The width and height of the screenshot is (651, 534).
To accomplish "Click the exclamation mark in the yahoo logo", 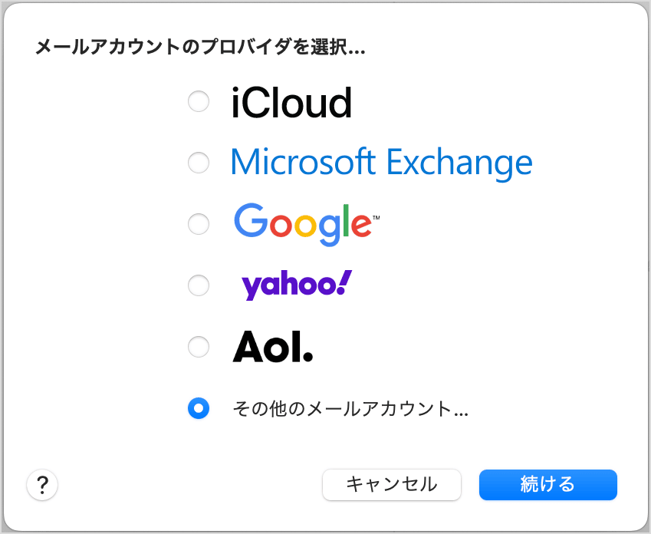I will coord(344,282).
